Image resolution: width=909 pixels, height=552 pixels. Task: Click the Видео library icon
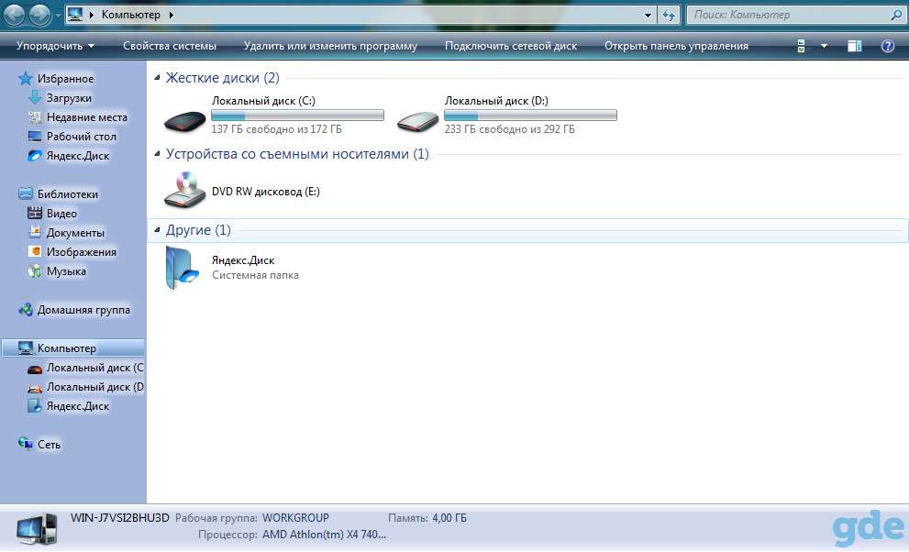[x=35, y=213]
